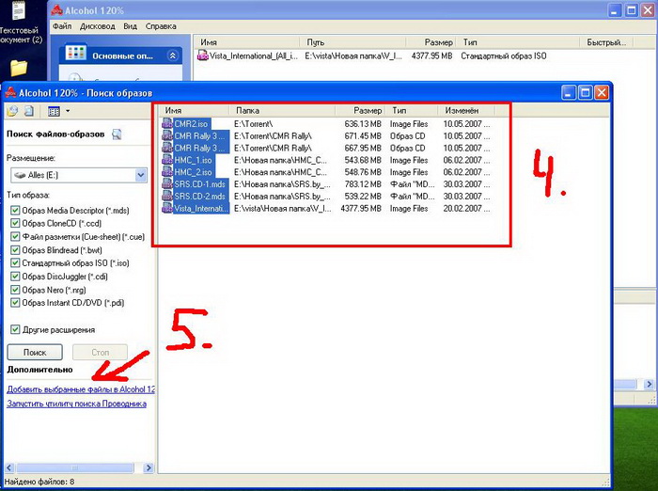Click the SRS.CD-2.mds file icon
Image resolution: width=658 pixels, height=491 pixels.
167,197
